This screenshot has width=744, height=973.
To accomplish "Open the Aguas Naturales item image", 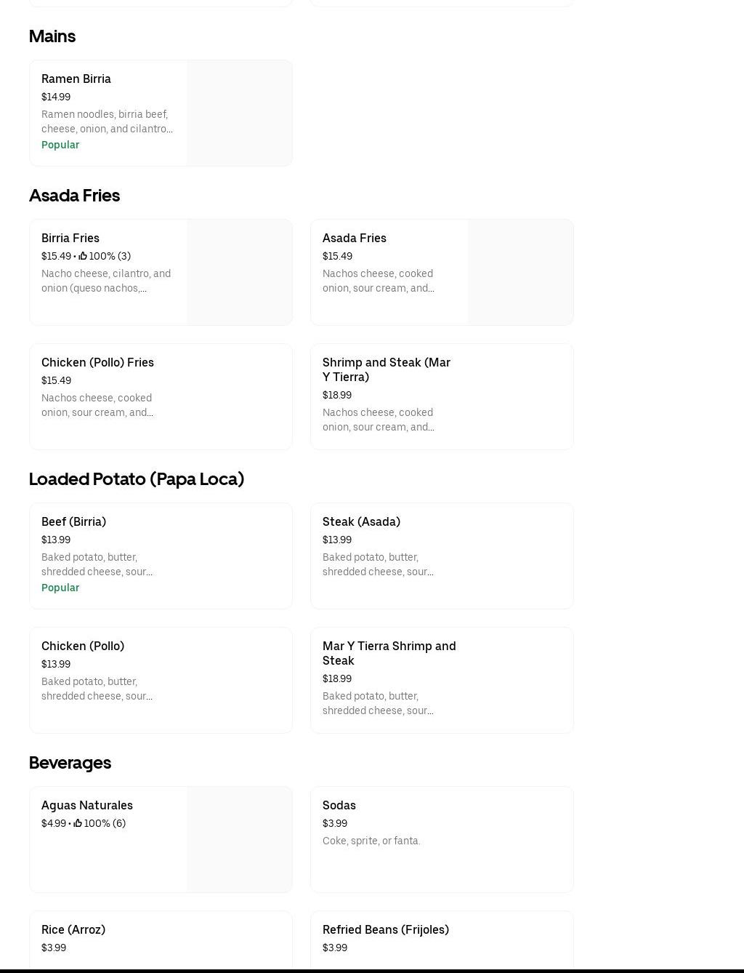I will [239, 840].
